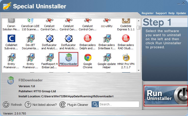Viewport: 188px width, 116px height.
Task: Select CollabNet Subversion program icon
Action: (11, 38)
